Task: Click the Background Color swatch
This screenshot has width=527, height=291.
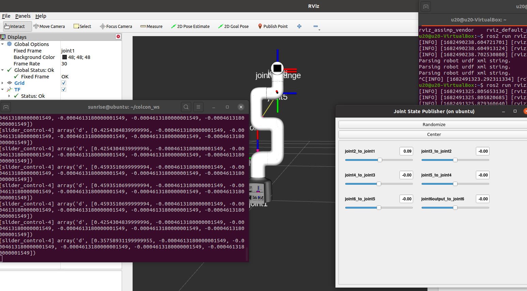Action: click(64, 57)
